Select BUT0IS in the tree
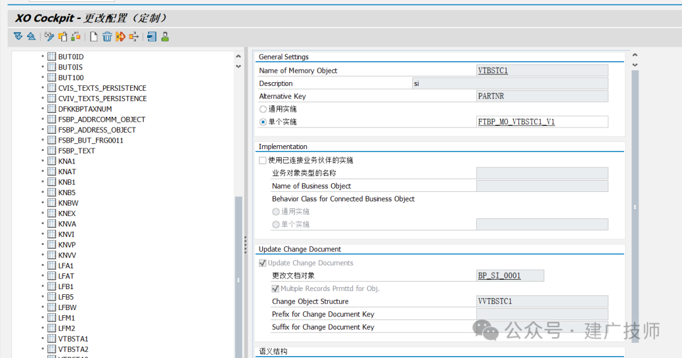Image resolution: width=682 pixels, height=358 pixels. 71,67
